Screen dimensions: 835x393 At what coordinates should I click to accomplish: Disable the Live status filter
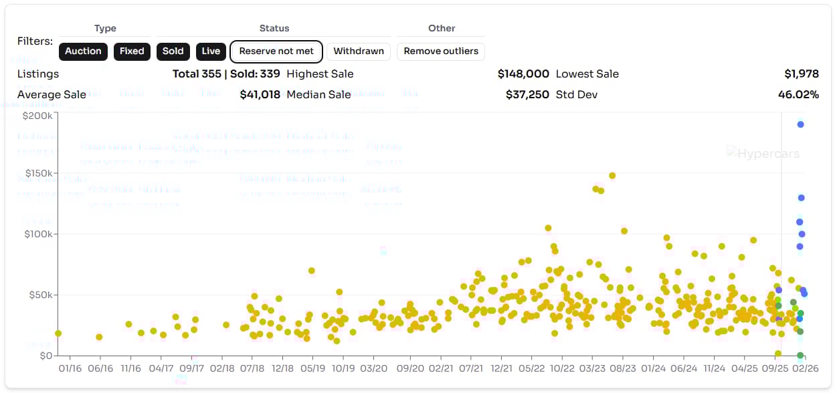click(x=211, y=51)
